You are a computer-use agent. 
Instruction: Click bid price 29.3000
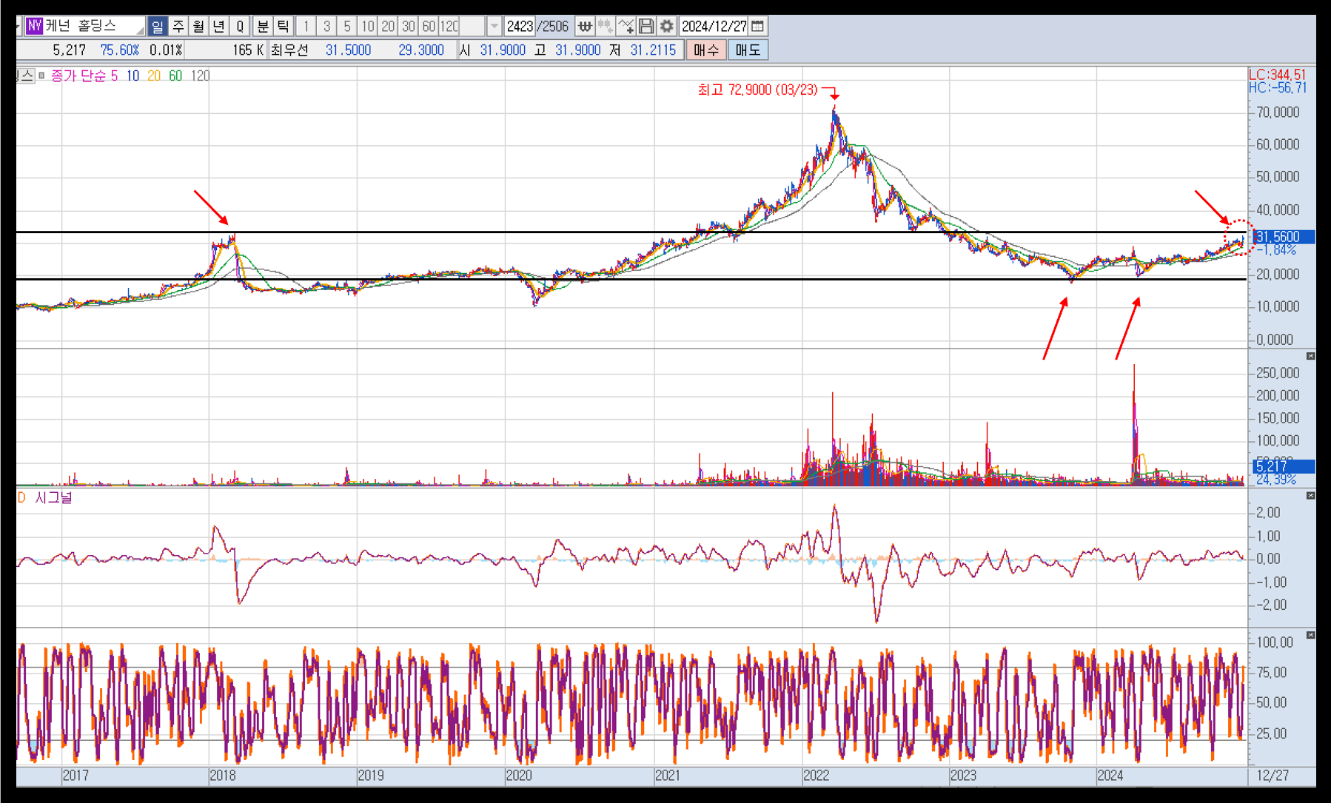(421, 50)
